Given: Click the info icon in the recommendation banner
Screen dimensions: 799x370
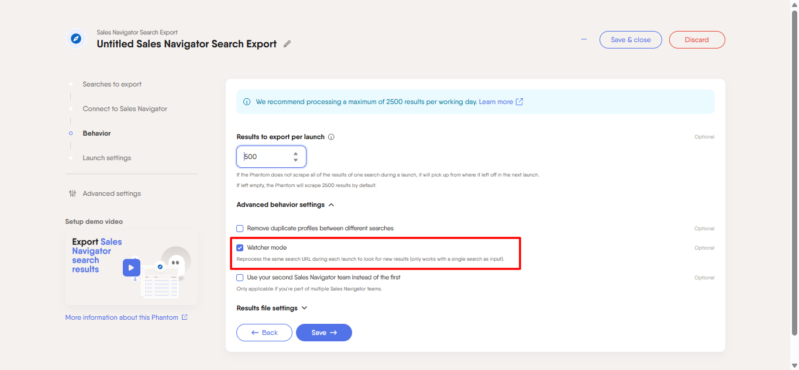Looking at the screenshot, I should pos(246,101).
